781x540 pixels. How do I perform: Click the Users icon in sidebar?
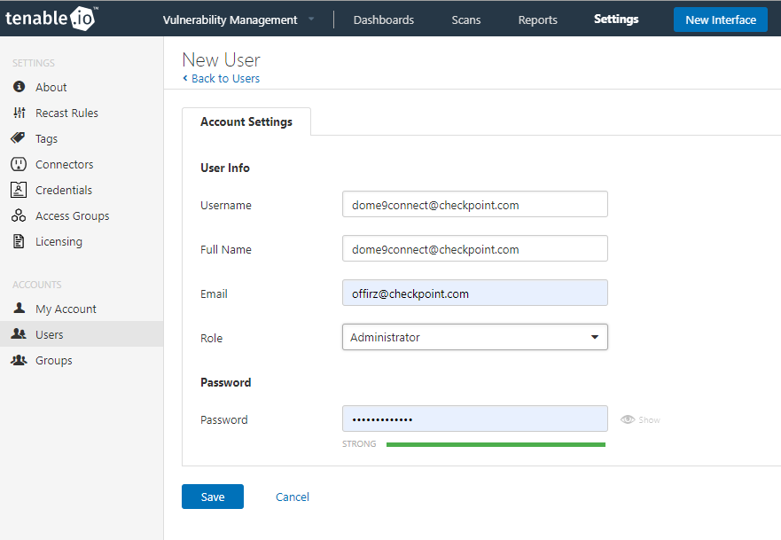pyautogui.click(x=19, y=333)
